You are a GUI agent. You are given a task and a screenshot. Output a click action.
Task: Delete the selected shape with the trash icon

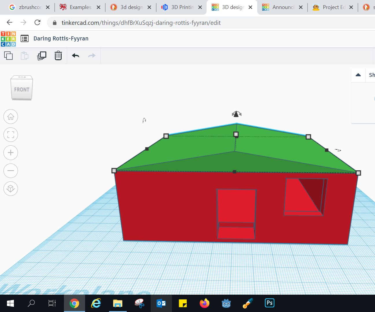[58, 55]
